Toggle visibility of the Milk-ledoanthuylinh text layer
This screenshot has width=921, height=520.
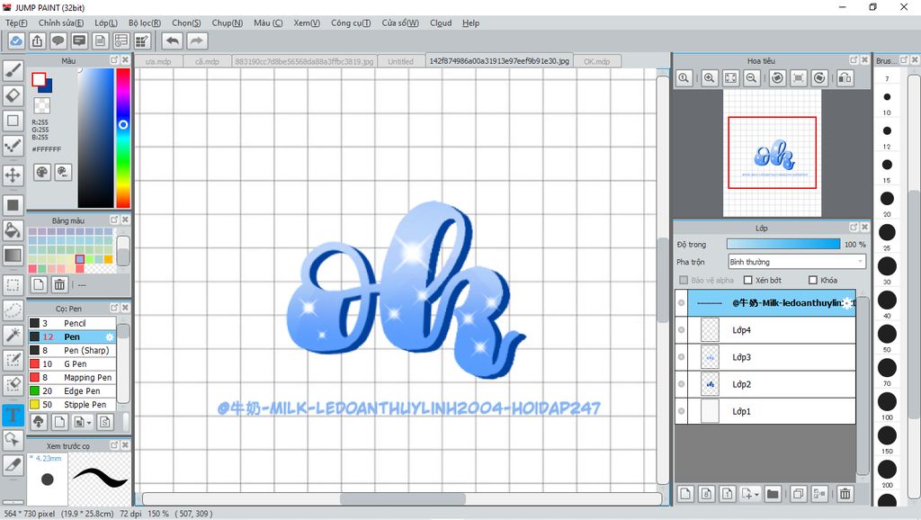682,303
